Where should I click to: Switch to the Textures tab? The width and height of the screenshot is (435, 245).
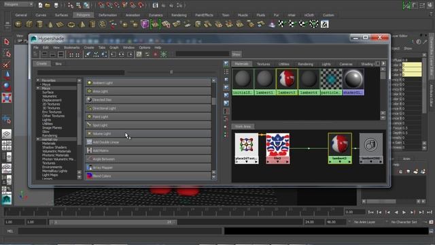coord(263,64)
